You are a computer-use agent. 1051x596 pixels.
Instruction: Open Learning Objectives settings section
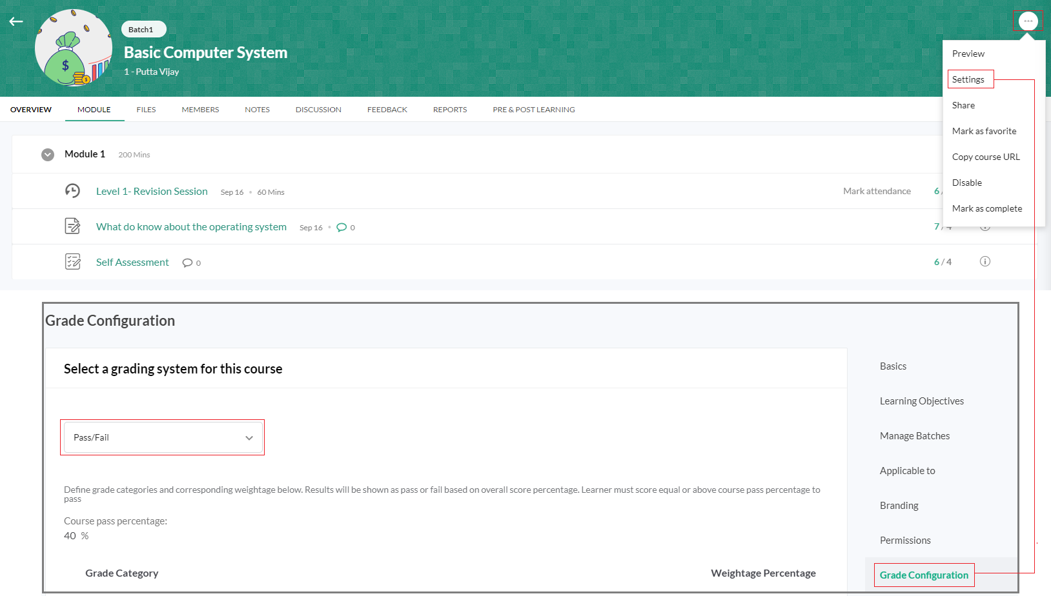921,401
